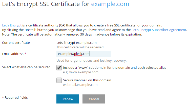Click the 'Include a "www" subdomain' label text
Screen dimensions: 188x104
tap(114, 67)
